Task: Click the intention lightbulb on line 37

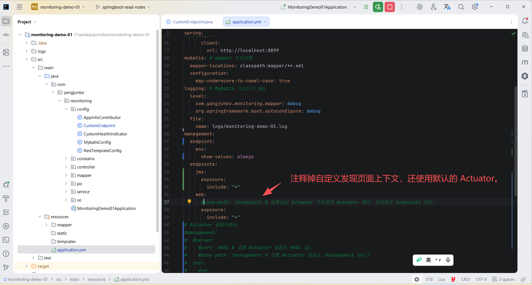Action: point(189,202)
